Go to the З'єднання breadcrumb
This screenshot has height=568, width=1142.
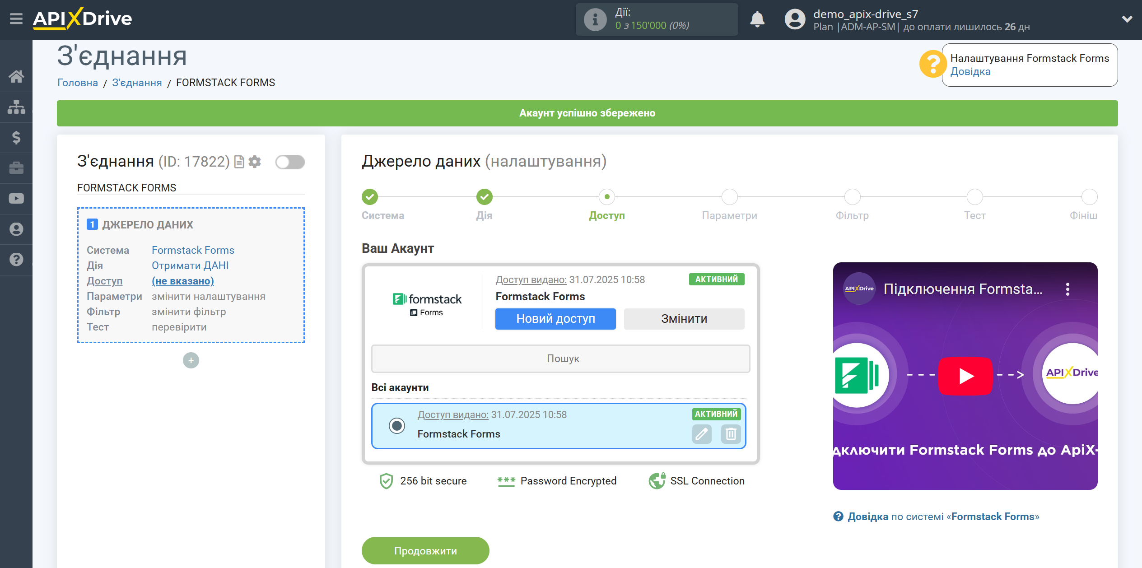(137, 83)
